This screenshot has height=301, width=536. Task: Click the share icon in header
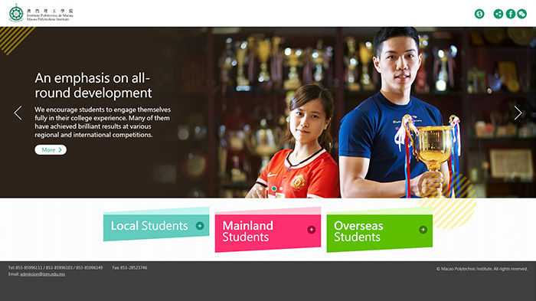pyautogui.click(x=498, y=14)
